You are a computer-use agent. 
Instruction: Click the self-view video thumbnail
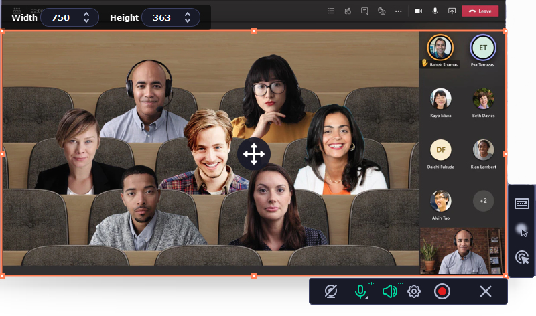click(462, 251)
